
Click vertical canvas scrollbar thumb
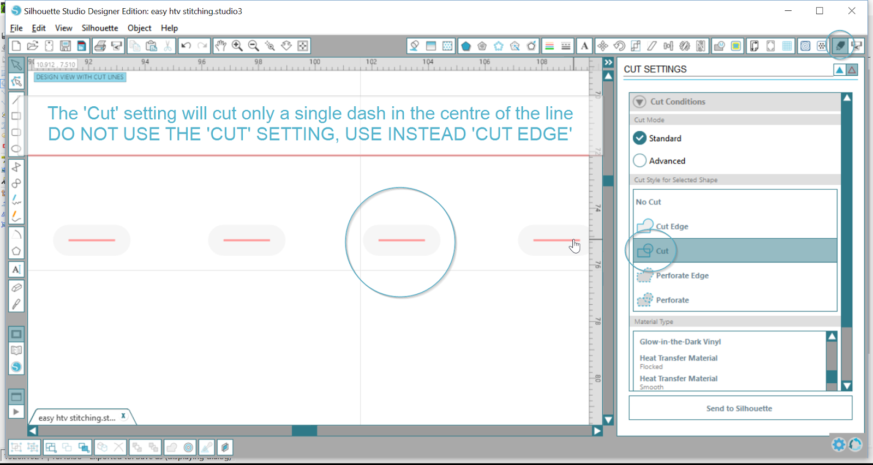tap(608, 181)
